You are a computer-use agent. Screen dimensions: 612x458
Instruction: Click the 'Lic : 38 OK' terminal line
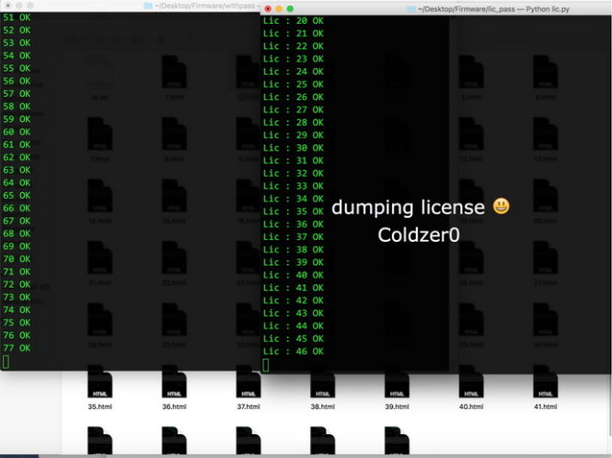click(294, 249)
